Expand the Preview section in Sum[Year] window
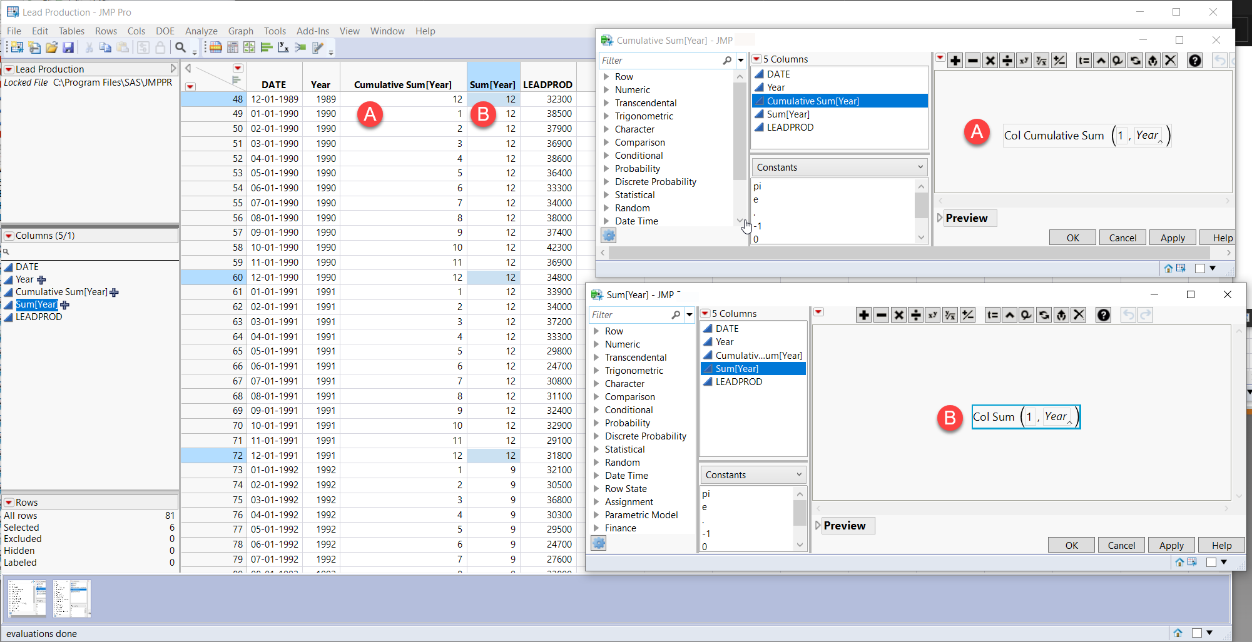This screenshot has width=1252, height=642. pyautogui.click(x=818, y=526)
